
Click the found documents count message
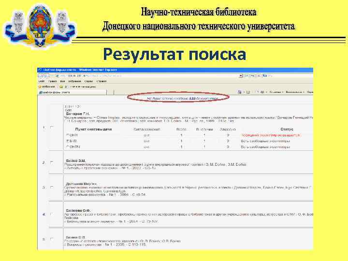[x=182, y=98]
